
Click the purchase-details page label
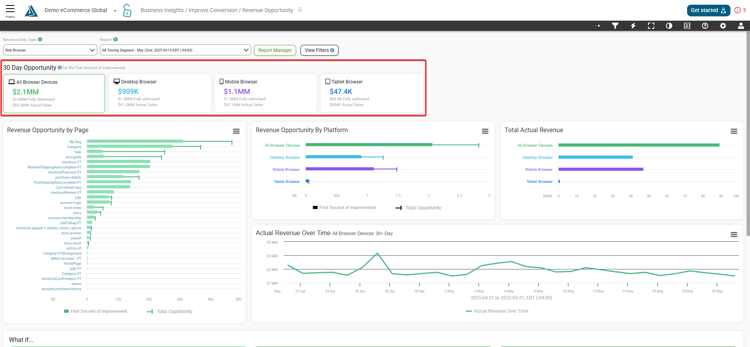tap(68, 177)
